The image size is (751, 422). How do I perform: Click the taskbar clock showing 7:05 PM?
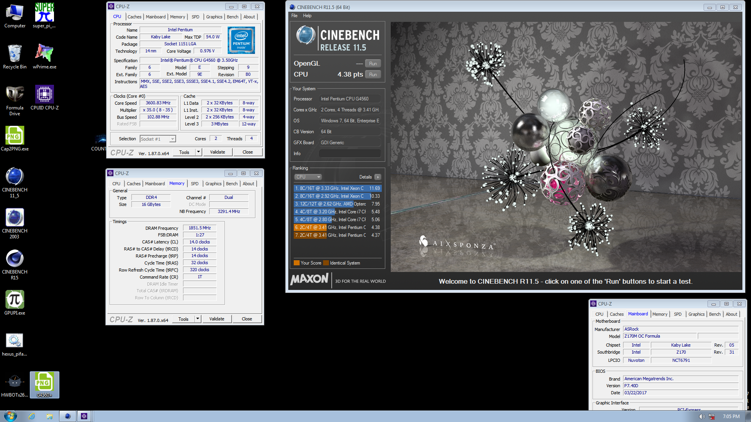731,417
